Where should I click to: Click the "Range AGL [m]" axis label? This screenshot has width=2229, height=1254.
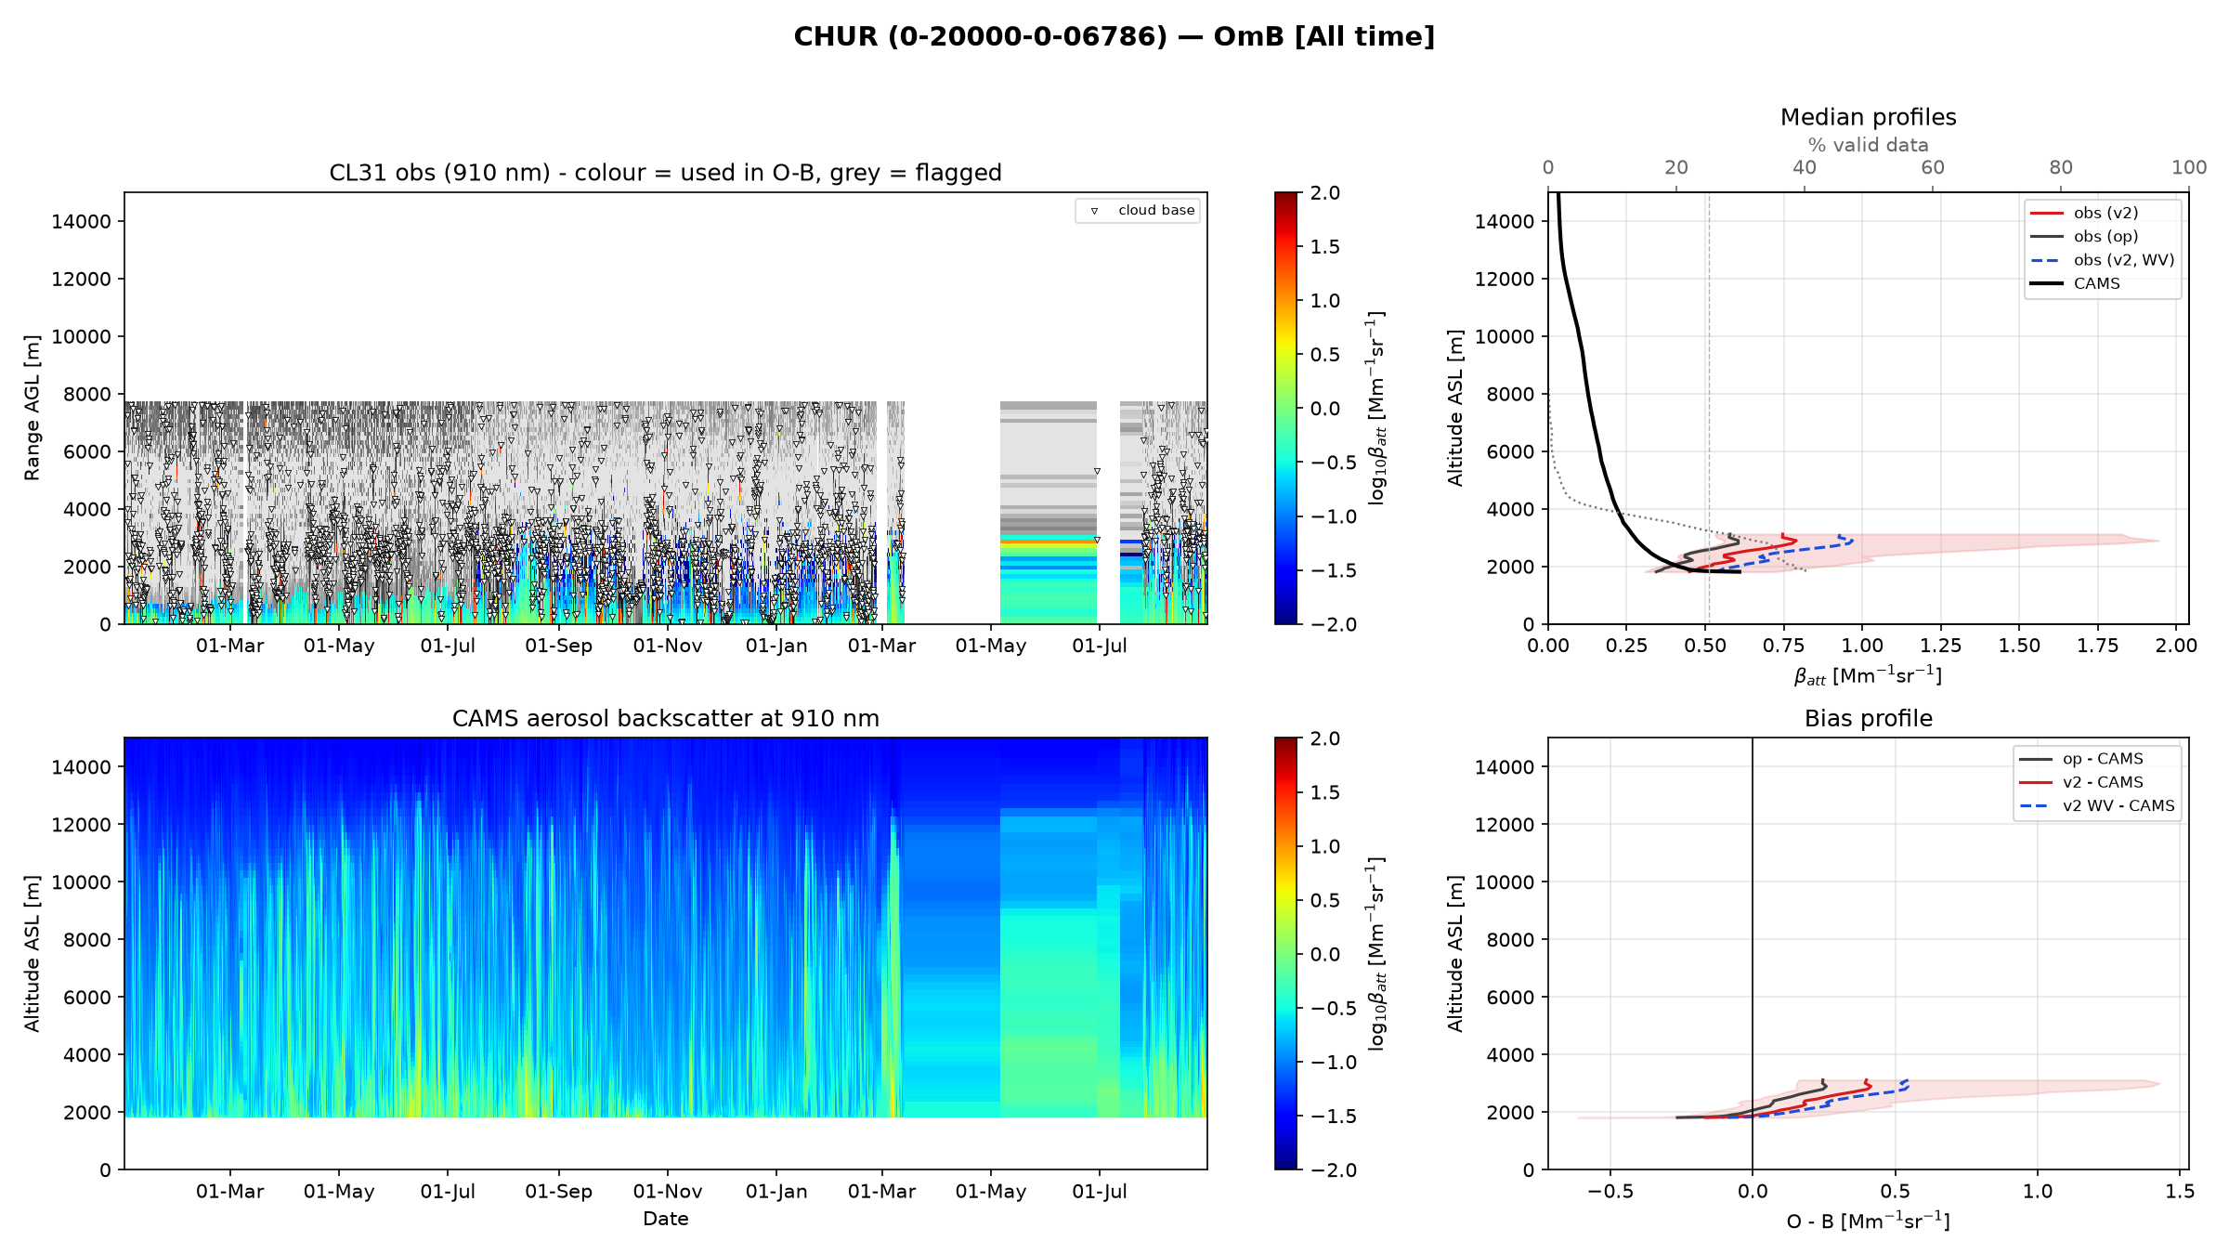coord(33,408)
